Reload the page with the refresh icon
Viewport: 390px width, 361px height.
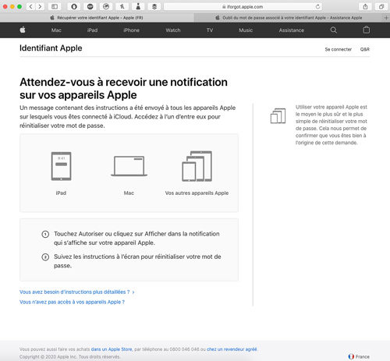point(317,7)
